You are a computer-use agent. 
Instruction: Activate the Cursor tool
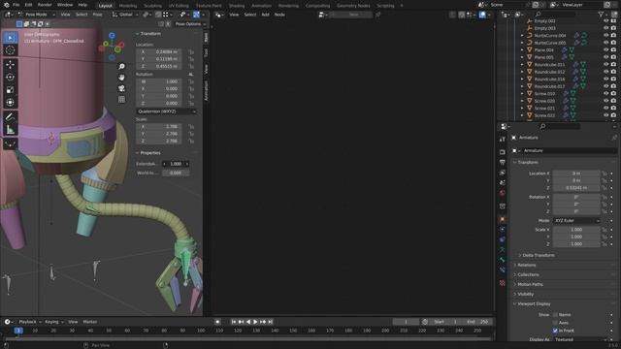tap(11, 50)
